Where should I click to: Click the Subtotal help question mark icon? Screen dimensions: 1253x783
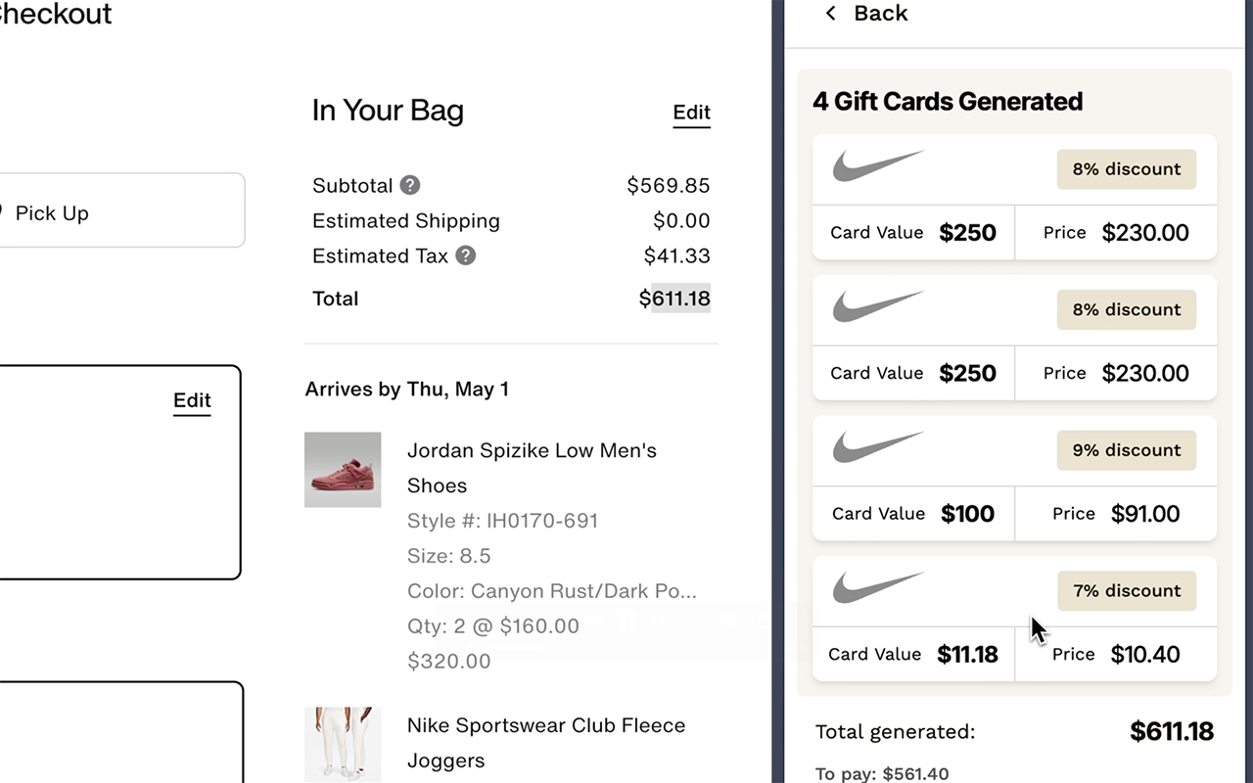point(410,185)
